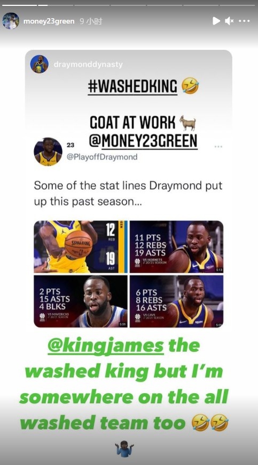Tap the PlayoffDraymond tweet avatar
Screen dimensions: 258x465
click(48, 152)
